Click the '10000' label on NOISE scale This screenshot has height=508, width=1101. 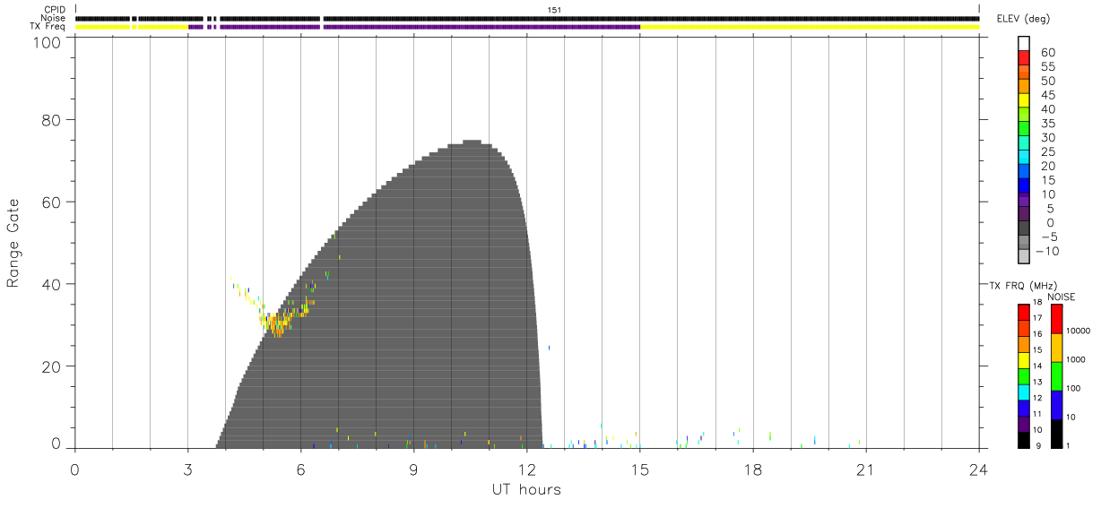pyautogui.click(x=1079, y=331)
